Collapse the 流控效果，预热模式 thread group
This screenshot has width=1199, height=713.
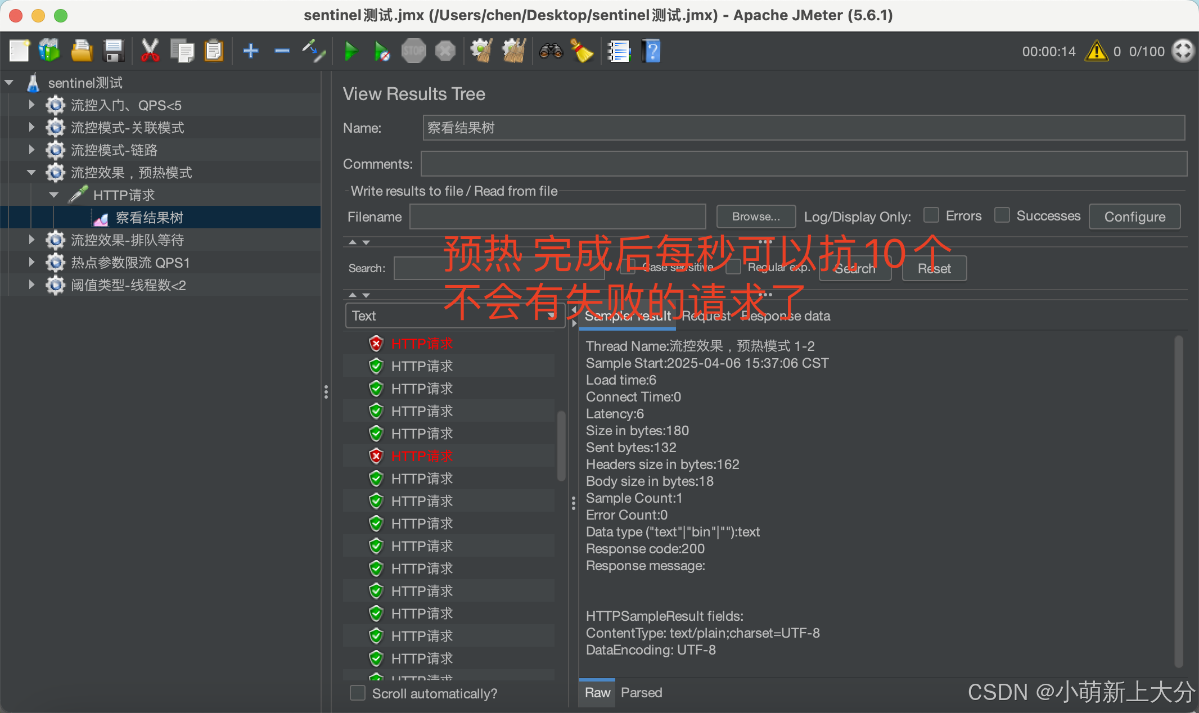point(31,173)
